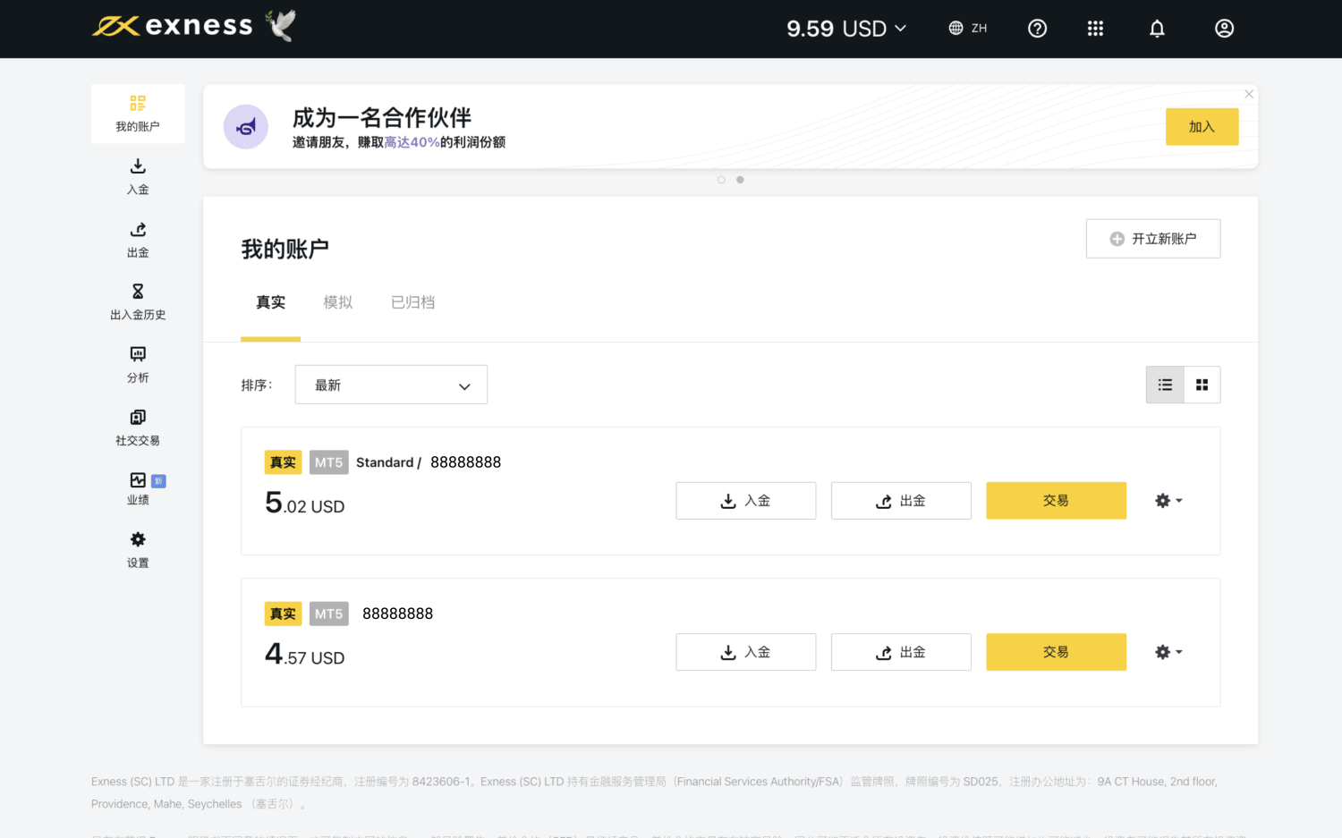This screenshot has width=1342, height=838.
Task: Open the apps grid menu icon
Action: click(1095, 29)
